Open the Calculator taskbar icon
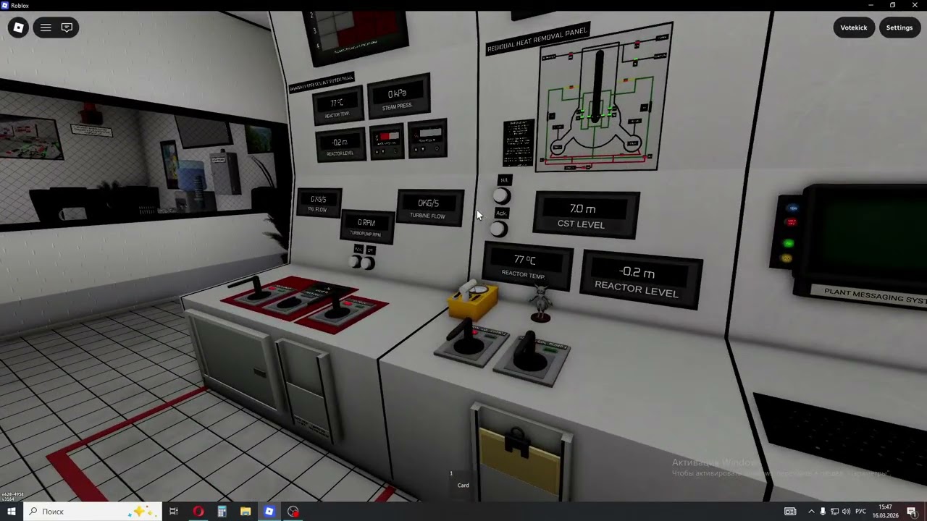This screenshot has width=927, height=521. tap(222, 512)
